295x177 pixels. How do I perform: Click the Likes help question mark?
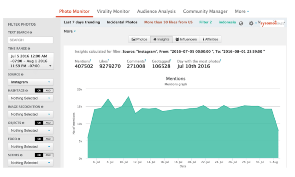pos(108,60)
